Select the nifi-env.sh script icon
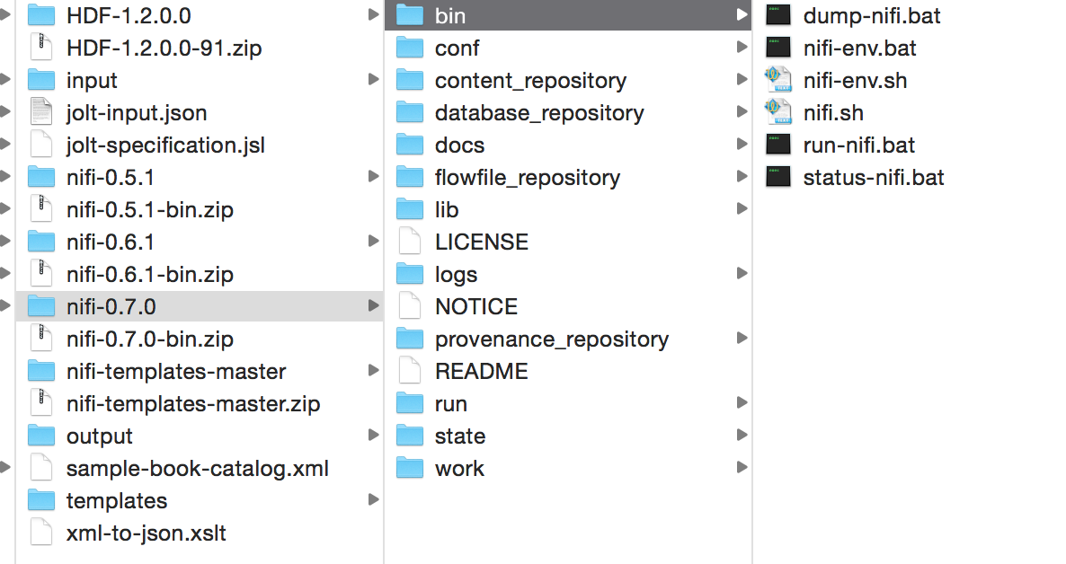The image size is (1066, 564). (x=777, y=81)
